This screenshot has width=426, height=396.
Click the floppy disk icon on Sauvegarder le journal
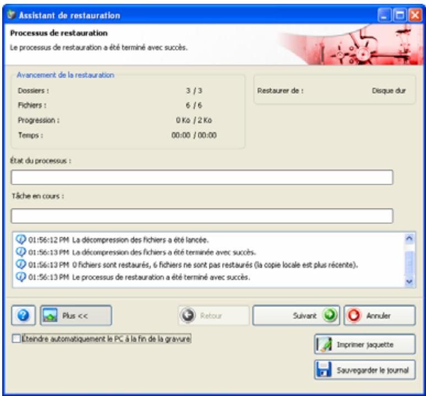pos(324,370)
